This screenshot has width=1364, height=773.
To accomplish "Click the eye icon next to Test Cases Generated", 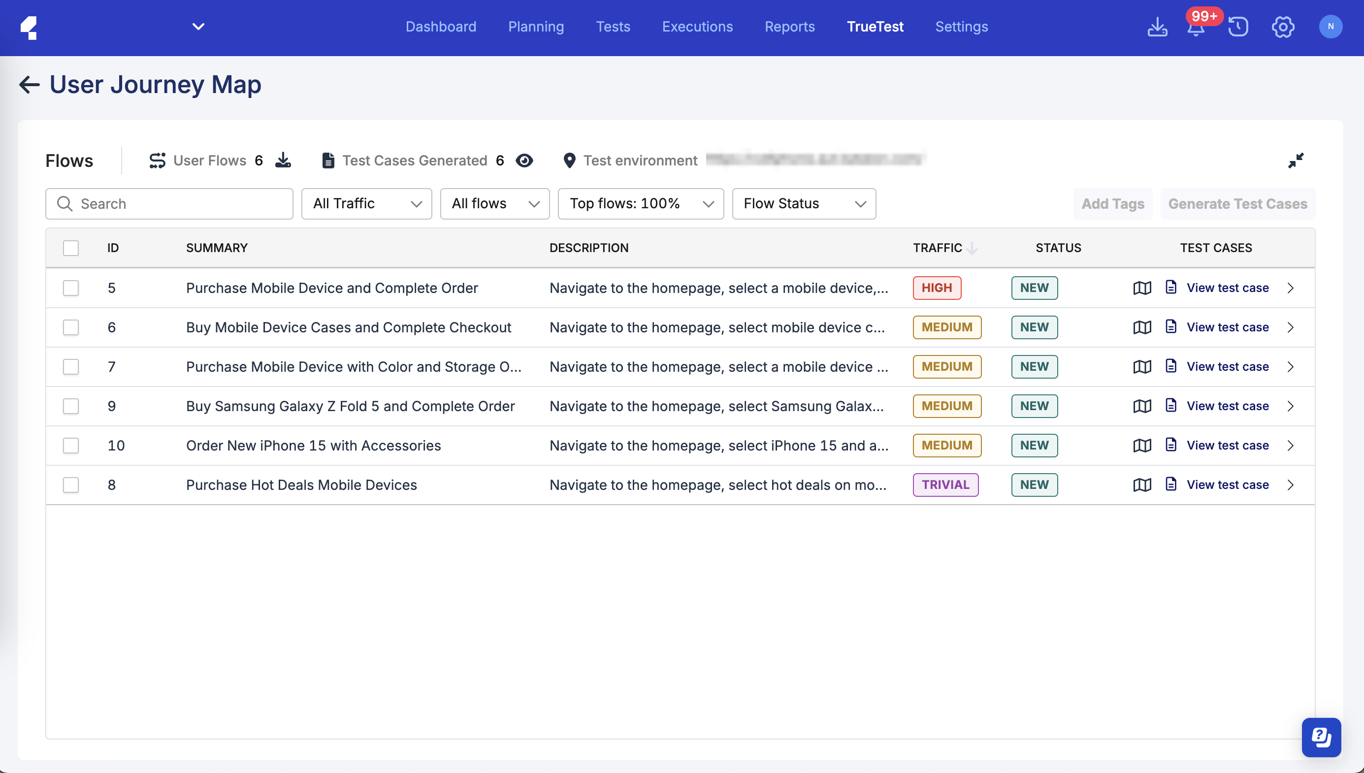I will [x=524, y=161].
